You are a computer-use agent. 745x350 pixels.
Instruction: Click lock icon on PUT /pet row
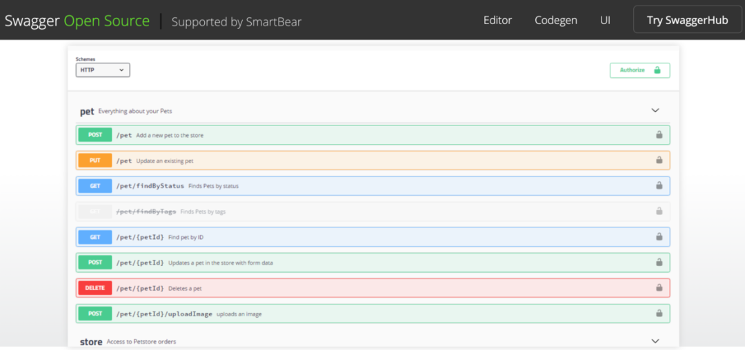pyautogui.click(x=659, y=161)
